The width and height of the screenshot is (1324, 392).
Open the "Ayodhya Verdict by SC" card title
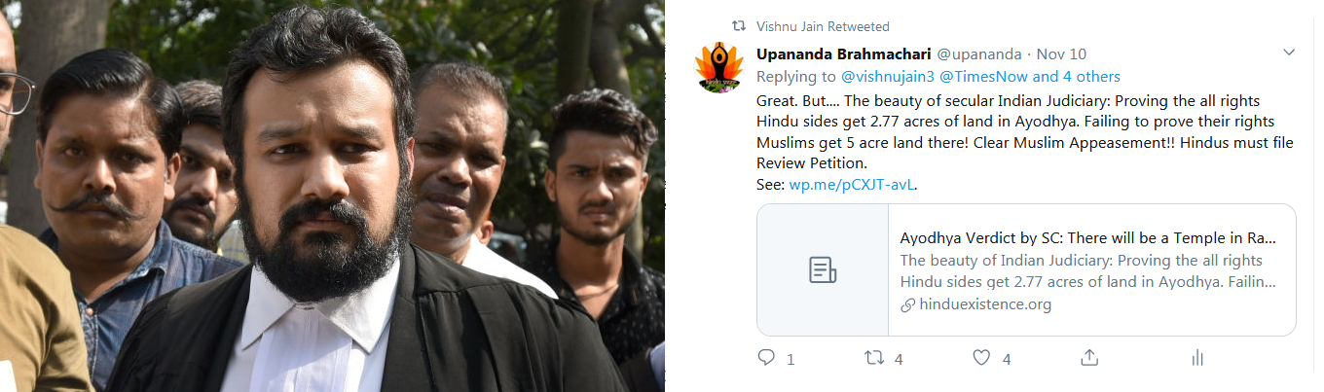coord(1087,238)
